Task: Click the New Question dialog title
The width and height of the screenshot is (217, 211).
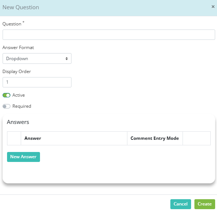Action: [x=21, y=7]
